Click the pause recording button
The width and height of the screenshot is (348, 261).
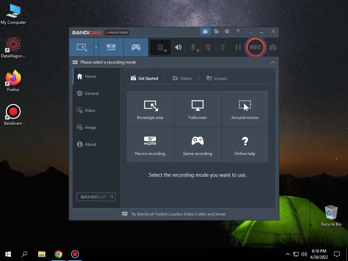tap(238, 47)
